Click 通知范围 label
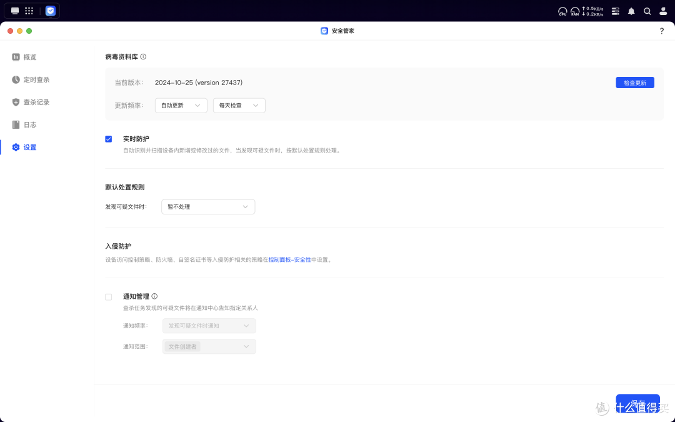Screen dimensions: 675x422 pyautogui.click(x=135, y=346)
